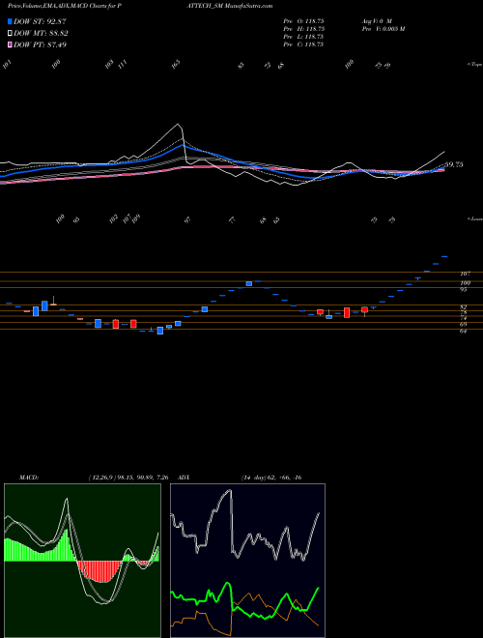
Task: Click the blue candle at the mid-chart peak
Action: (249, 283)
